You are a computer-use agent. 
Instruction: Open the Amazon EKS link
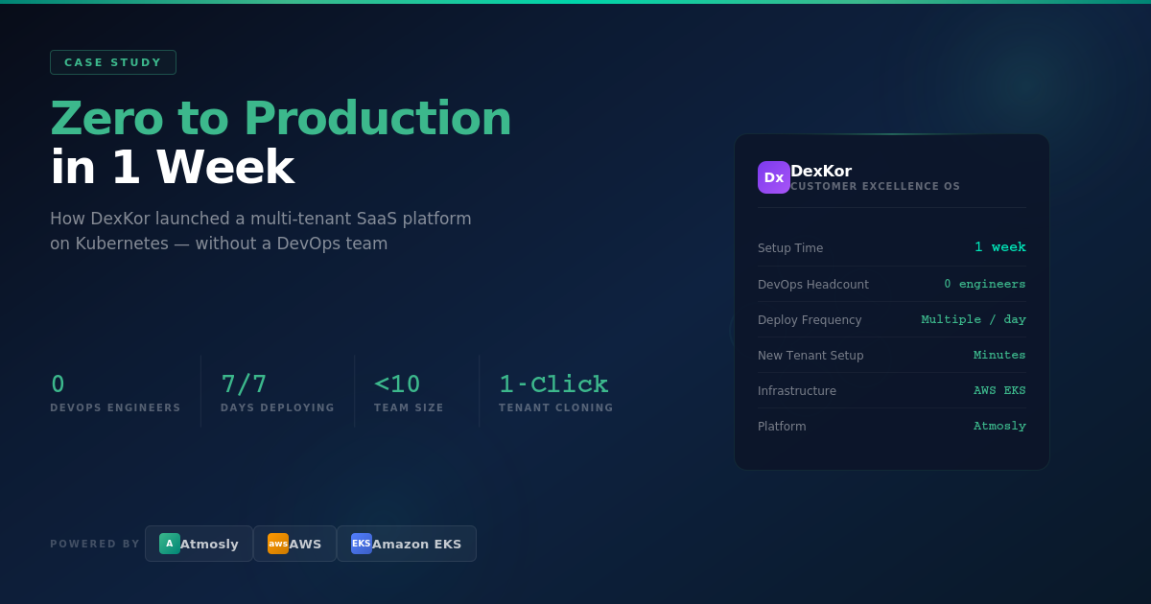pos(406,543)
